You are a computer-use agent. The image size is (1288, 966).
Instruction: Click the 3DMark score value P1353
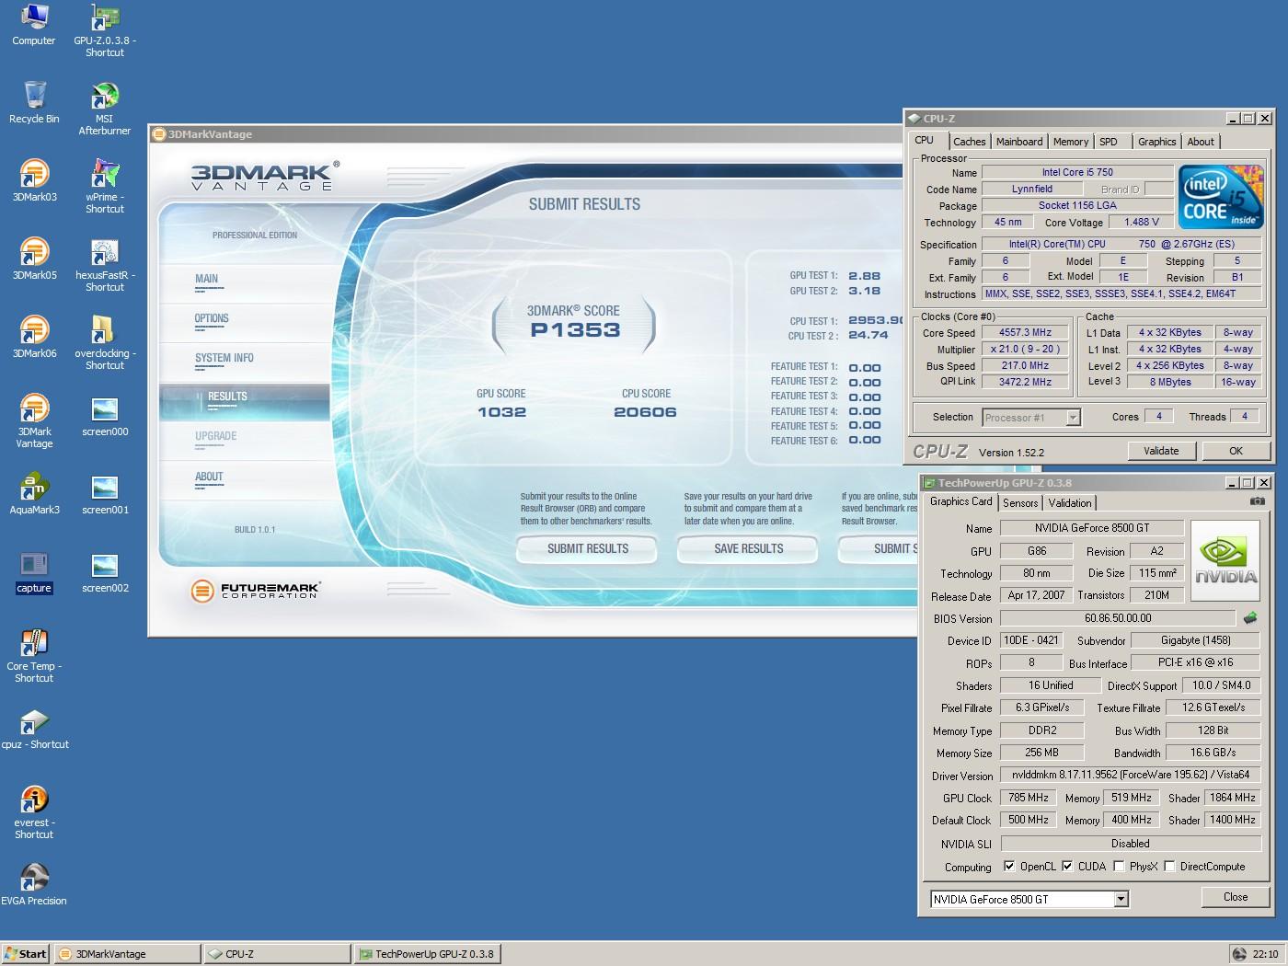coord(575,330)
